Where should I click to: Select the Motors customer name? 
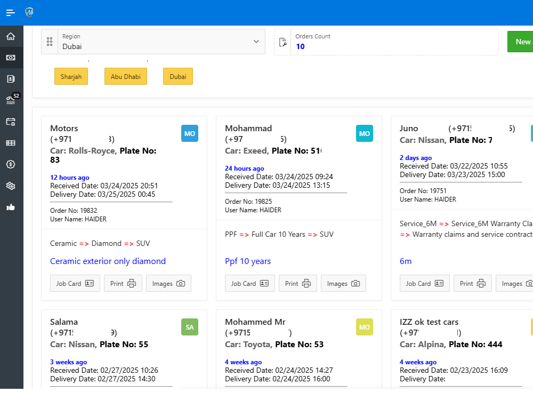pos(64,128)
